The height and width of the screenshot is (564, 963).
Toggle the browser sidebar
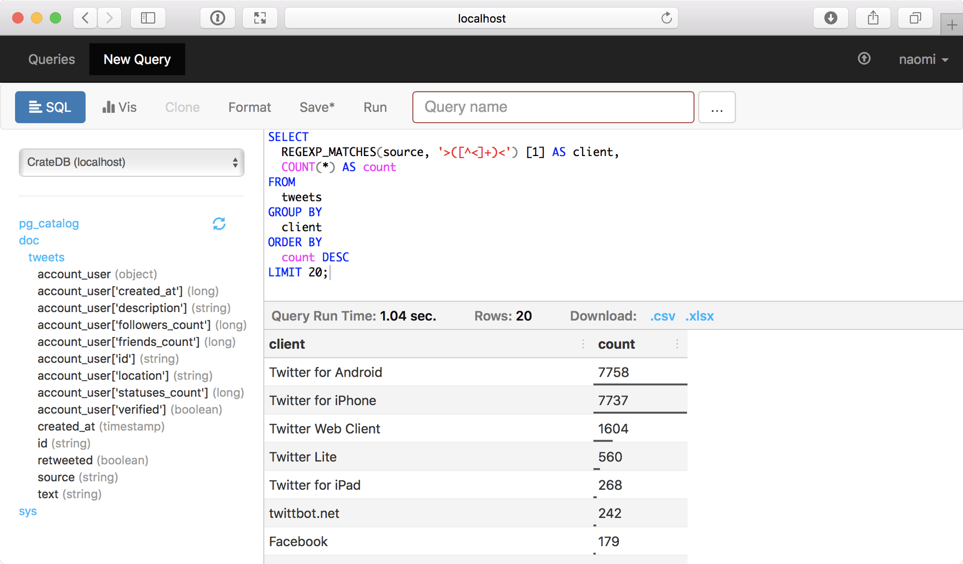(148, 18)
